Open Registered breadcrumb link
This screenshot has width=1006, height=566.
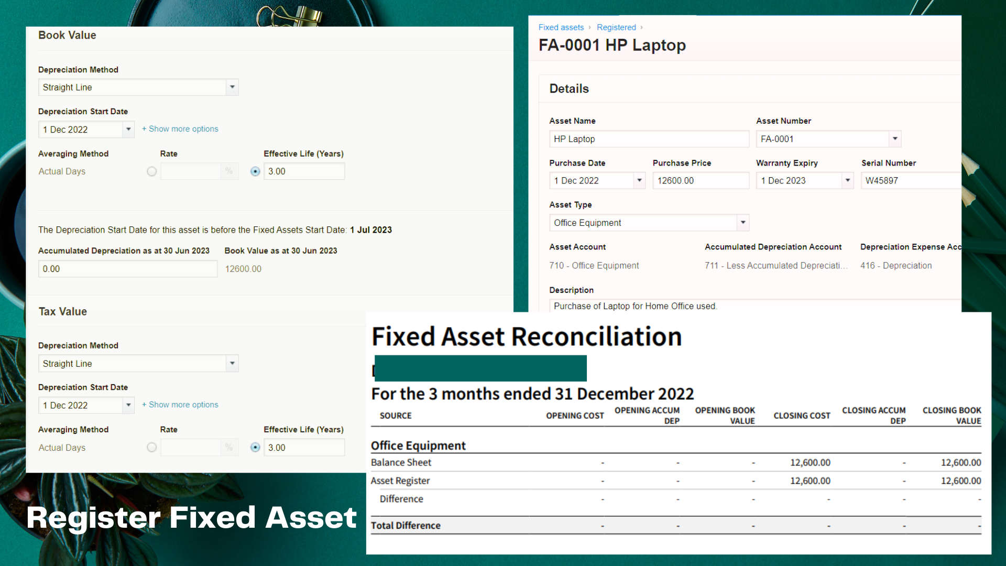(616, 27)
